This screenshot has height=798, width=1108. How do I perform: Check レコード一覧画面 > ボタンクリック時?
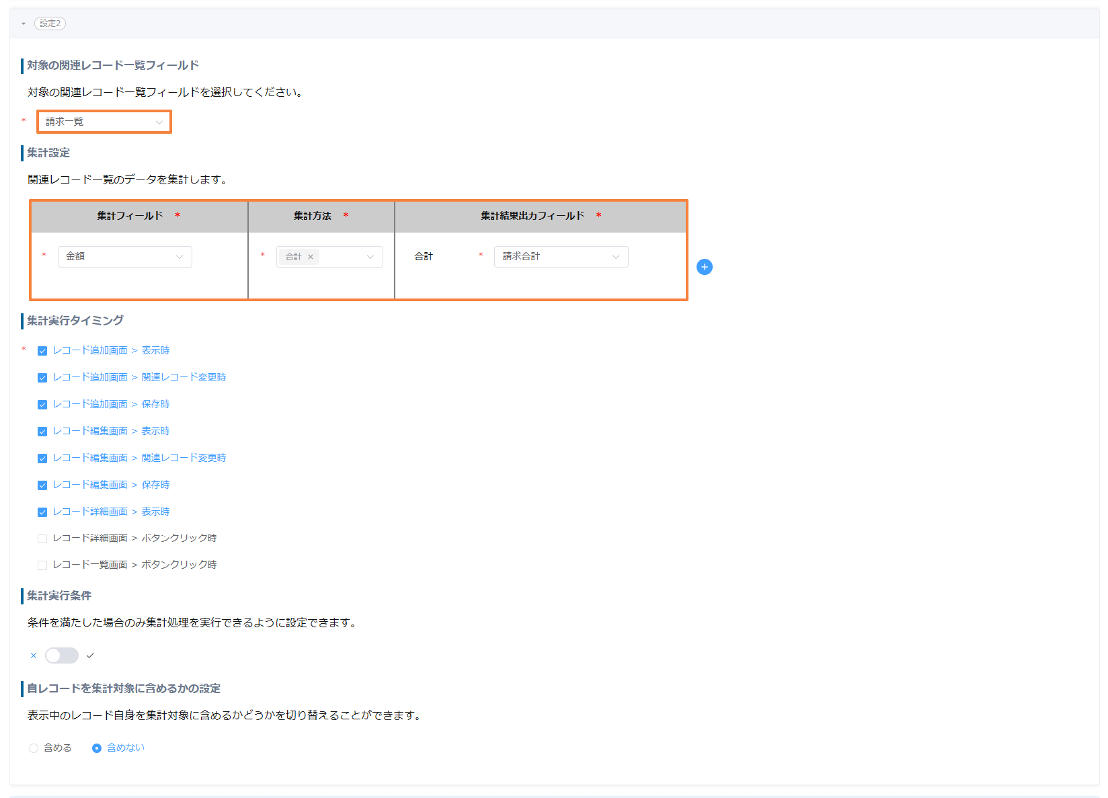[x=42, y=565]
